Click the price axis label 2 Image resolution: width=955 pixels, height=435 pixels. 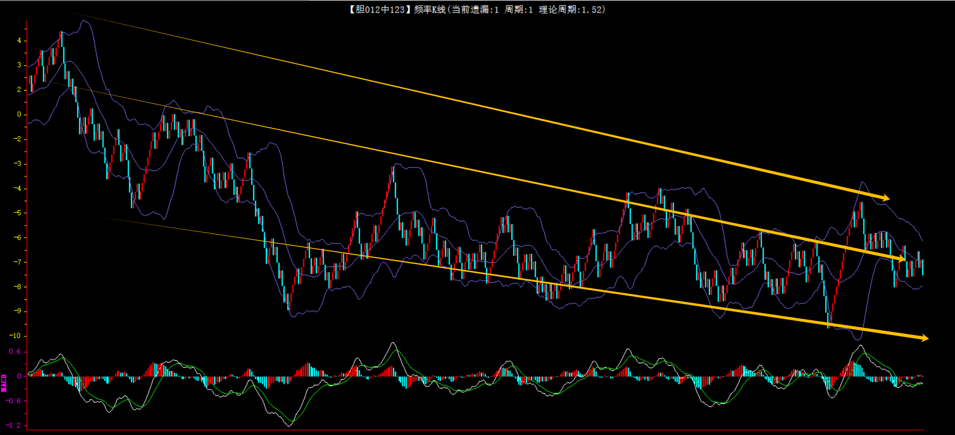19,90
